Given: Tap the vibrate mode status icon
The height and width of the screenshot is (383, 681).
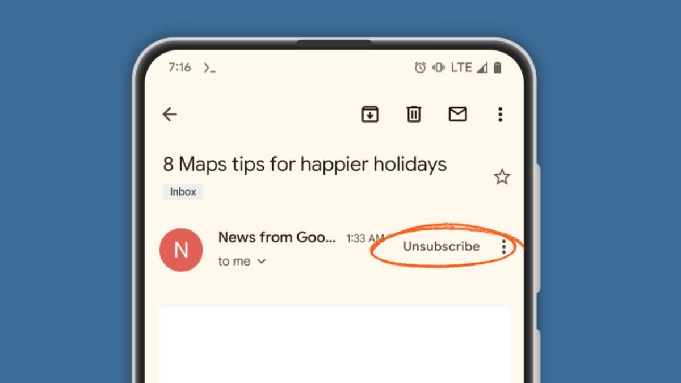Looking at the screenshot, I should coord(438,68).
